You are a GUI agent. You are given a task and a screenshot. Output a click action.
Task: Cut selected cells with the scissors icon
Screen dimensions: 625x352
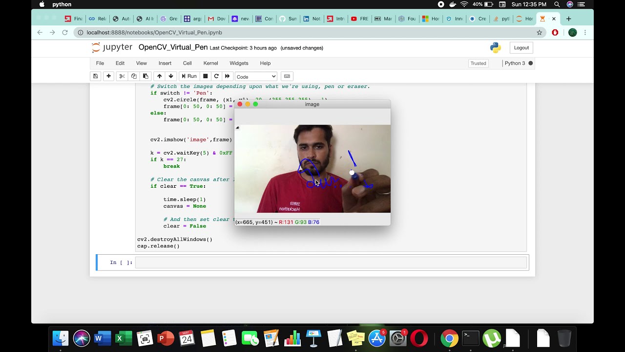(x=122, y=76)
